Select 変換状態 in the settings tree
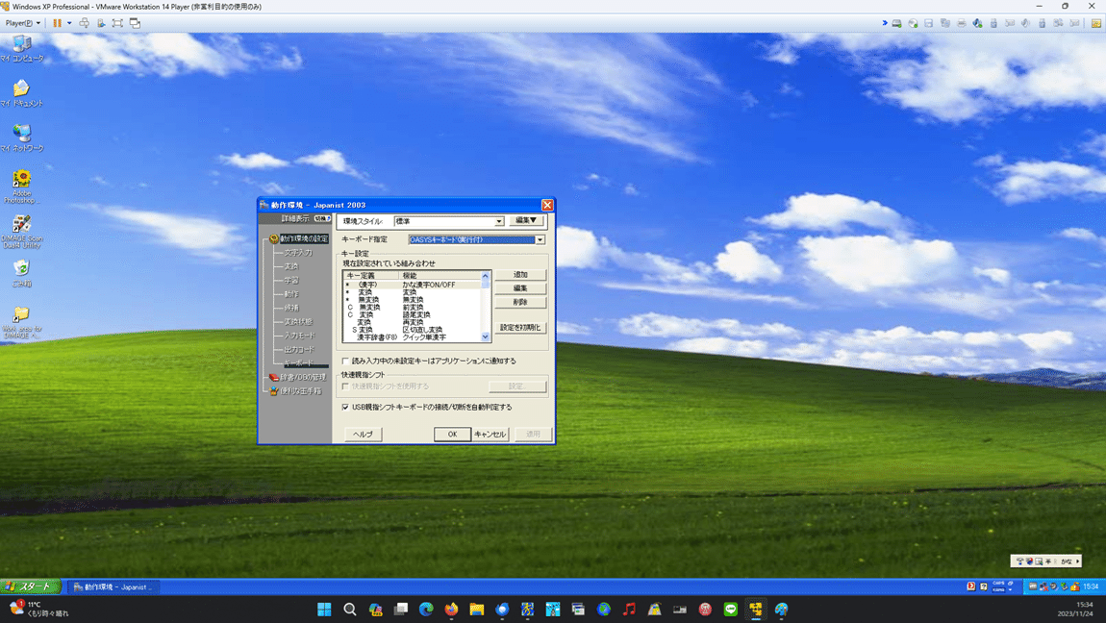Viewport: 1106px width, 623px height. coord(298,322)
